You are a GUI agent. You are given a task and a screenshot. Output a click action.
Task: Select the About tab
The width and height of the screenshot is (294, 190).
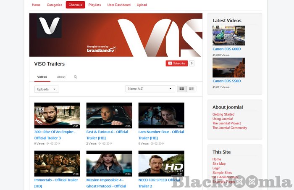(x=61, y=77)
